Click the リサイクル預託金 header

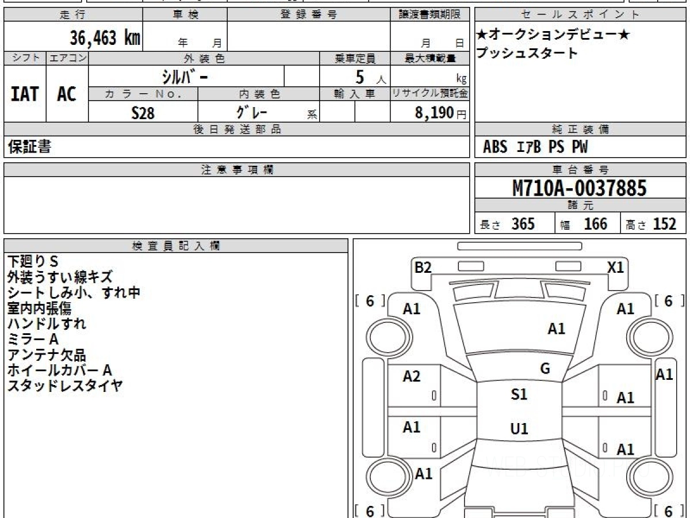click(x=430, y=94)
